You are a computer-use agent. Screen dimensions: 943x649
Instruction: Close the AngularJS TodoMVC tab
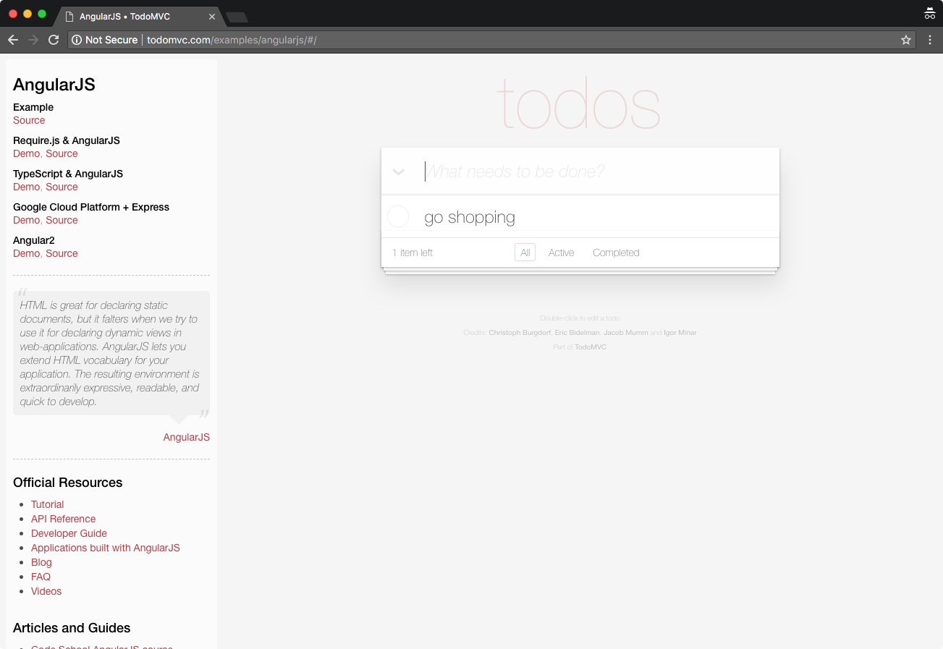point(212,16)
